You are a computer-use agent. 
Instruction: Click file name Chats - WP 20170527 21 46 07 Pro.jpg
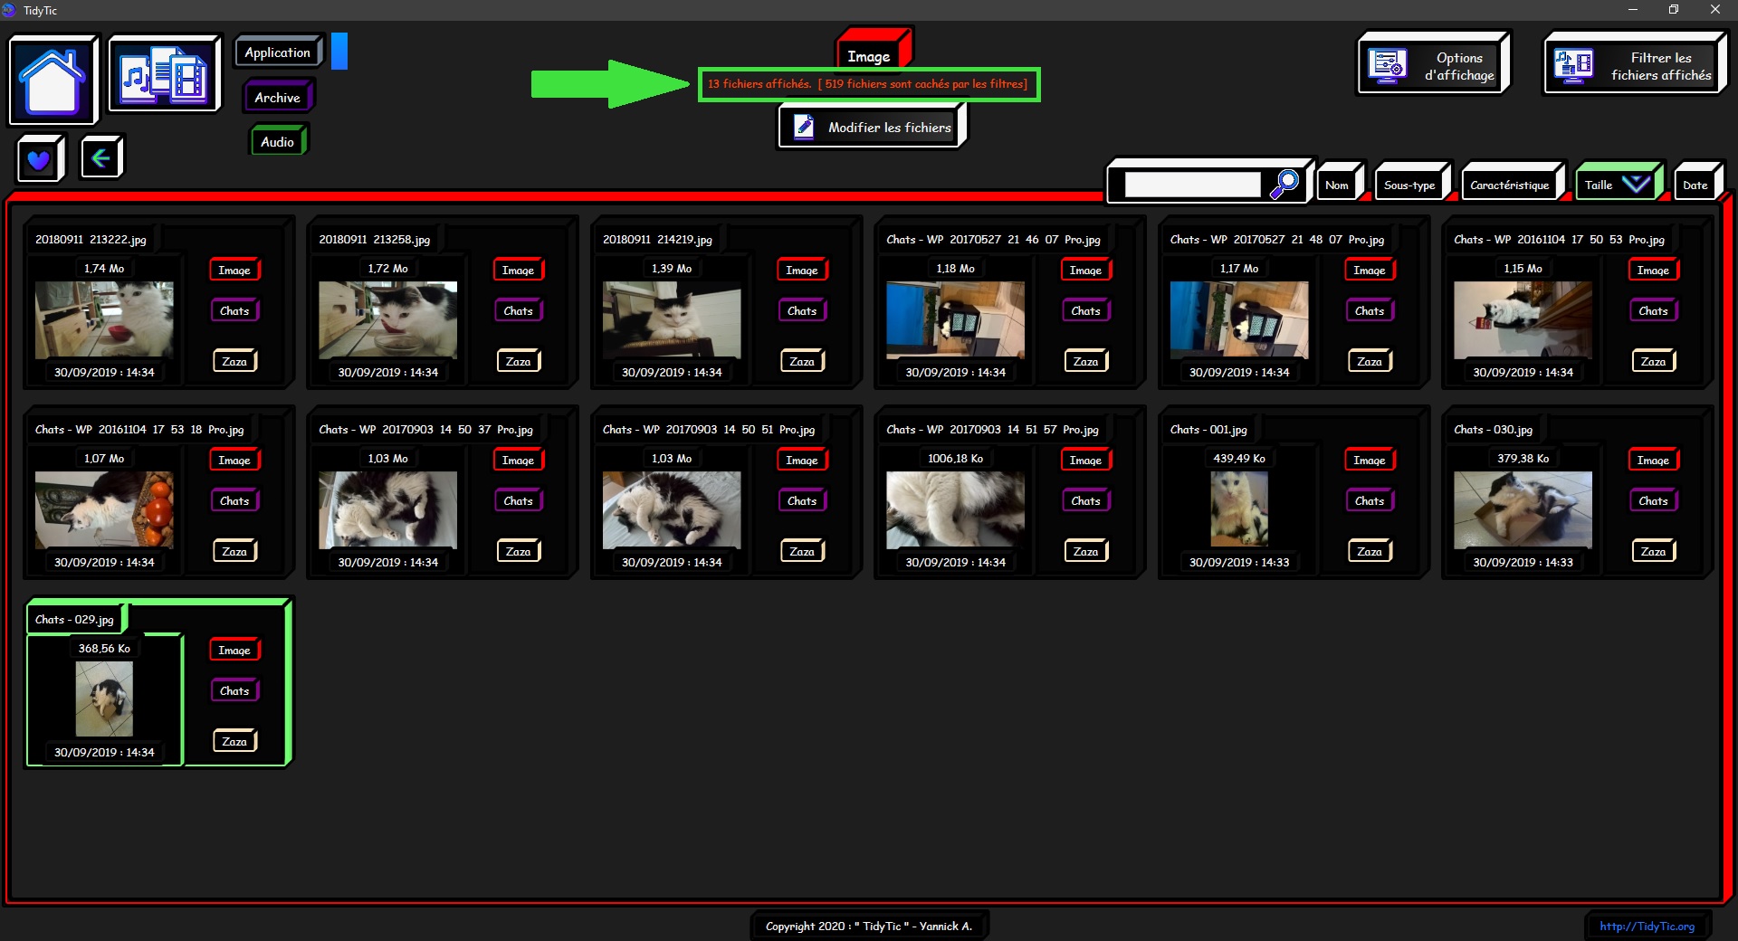pyautogui.click(x=993, y=240)
